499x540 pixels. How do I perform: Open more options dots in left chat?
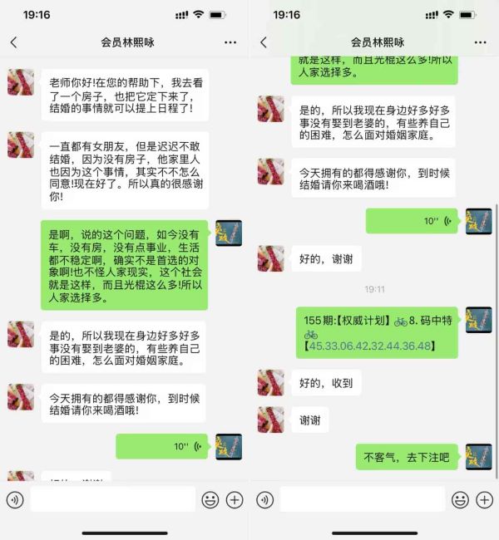(x=230, y=42)
